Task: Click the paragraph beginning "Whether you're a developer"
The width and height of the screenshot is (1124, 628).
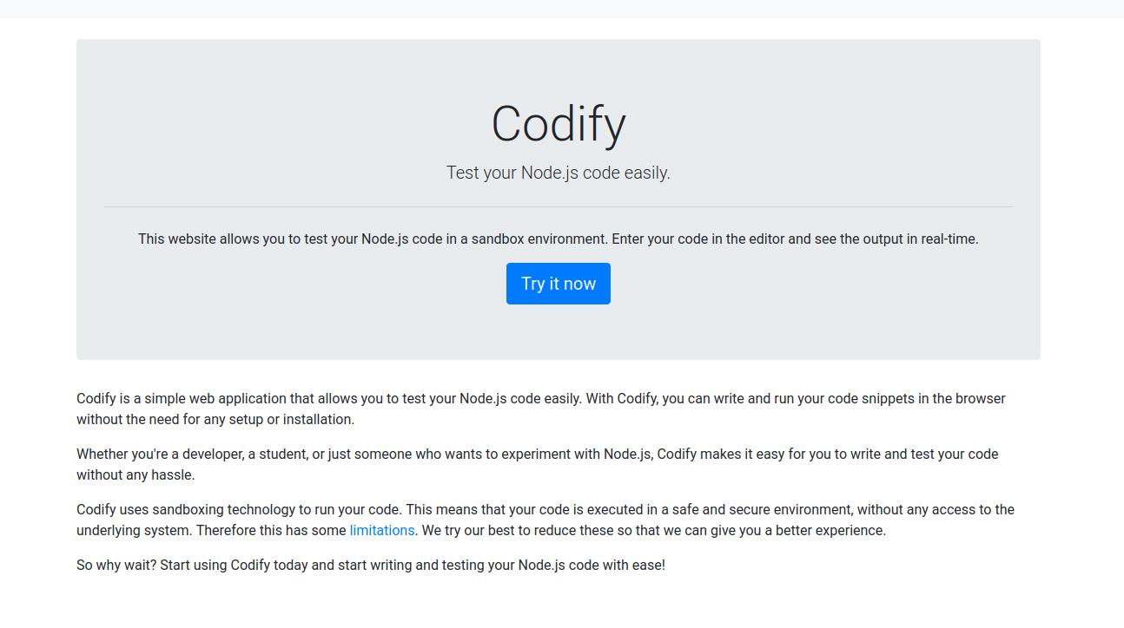Action: pos(538,464)
